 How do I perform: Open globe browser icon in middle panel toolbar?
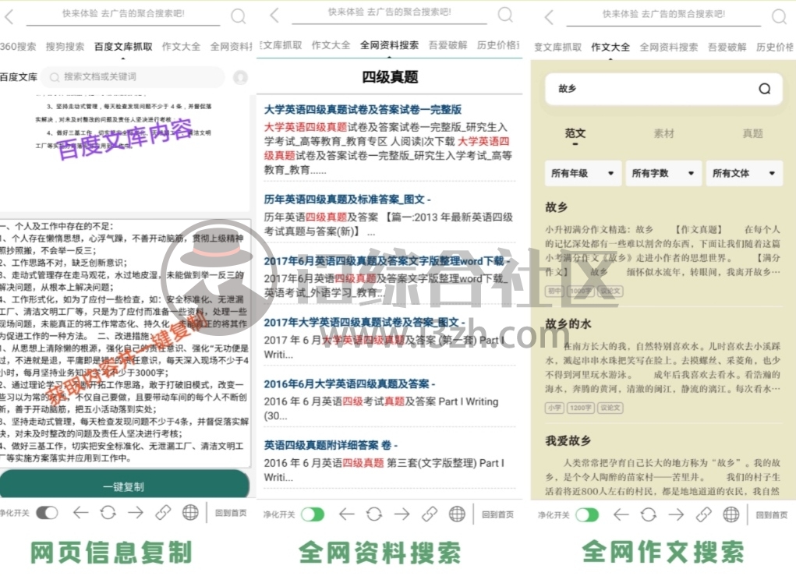coord(457,514)
